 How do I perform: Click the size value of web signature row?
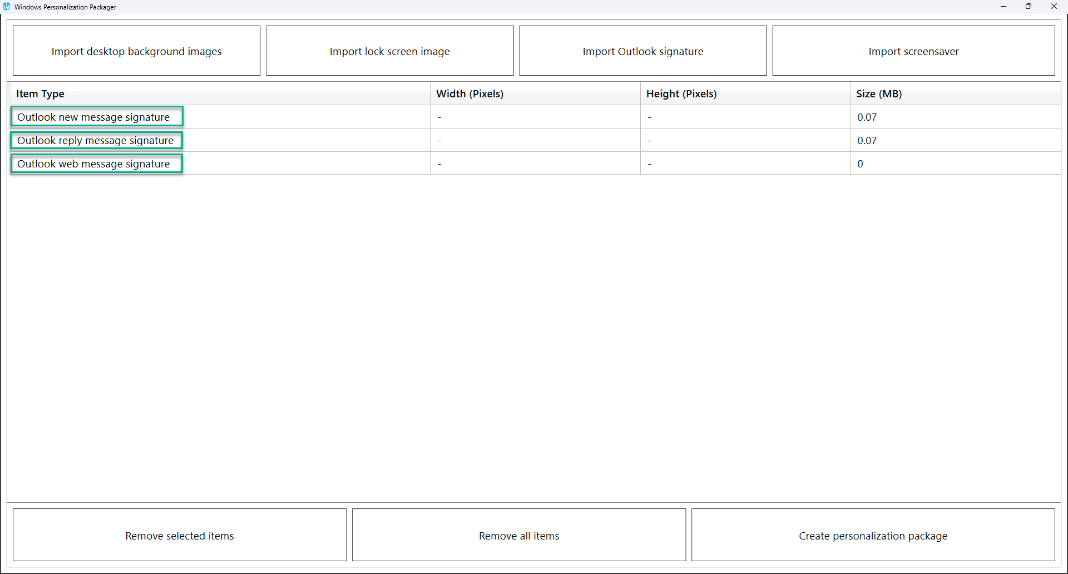860,164
